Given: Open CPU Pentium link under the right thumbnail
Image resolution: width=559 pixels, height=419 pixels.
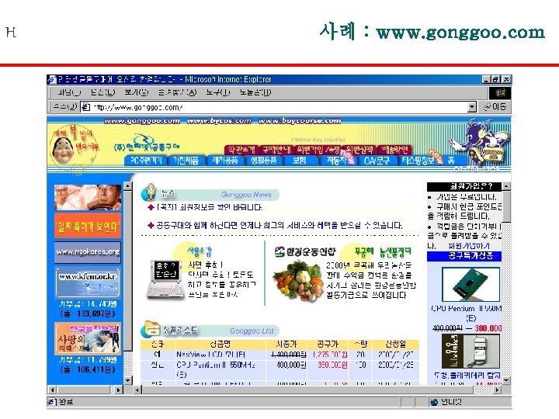Looking at the screenshot, I should (x=467, y=313).
